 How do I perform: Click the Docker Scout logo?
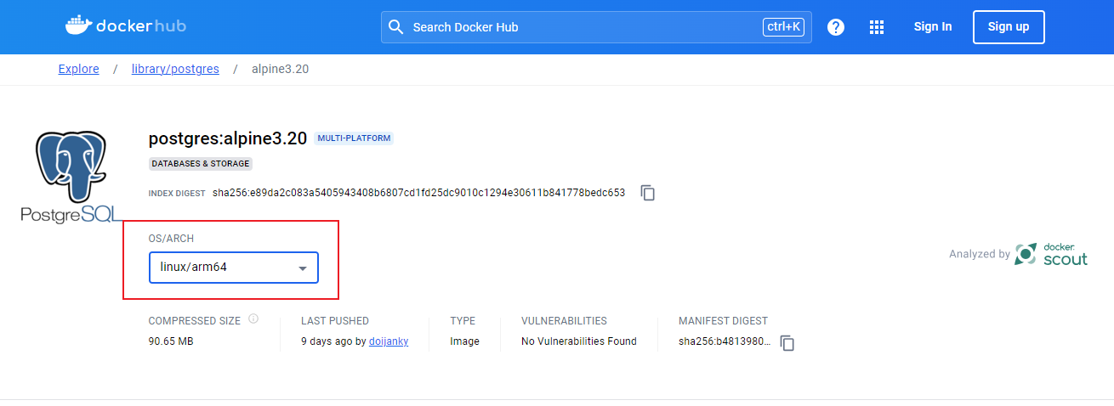(1052, 253)
